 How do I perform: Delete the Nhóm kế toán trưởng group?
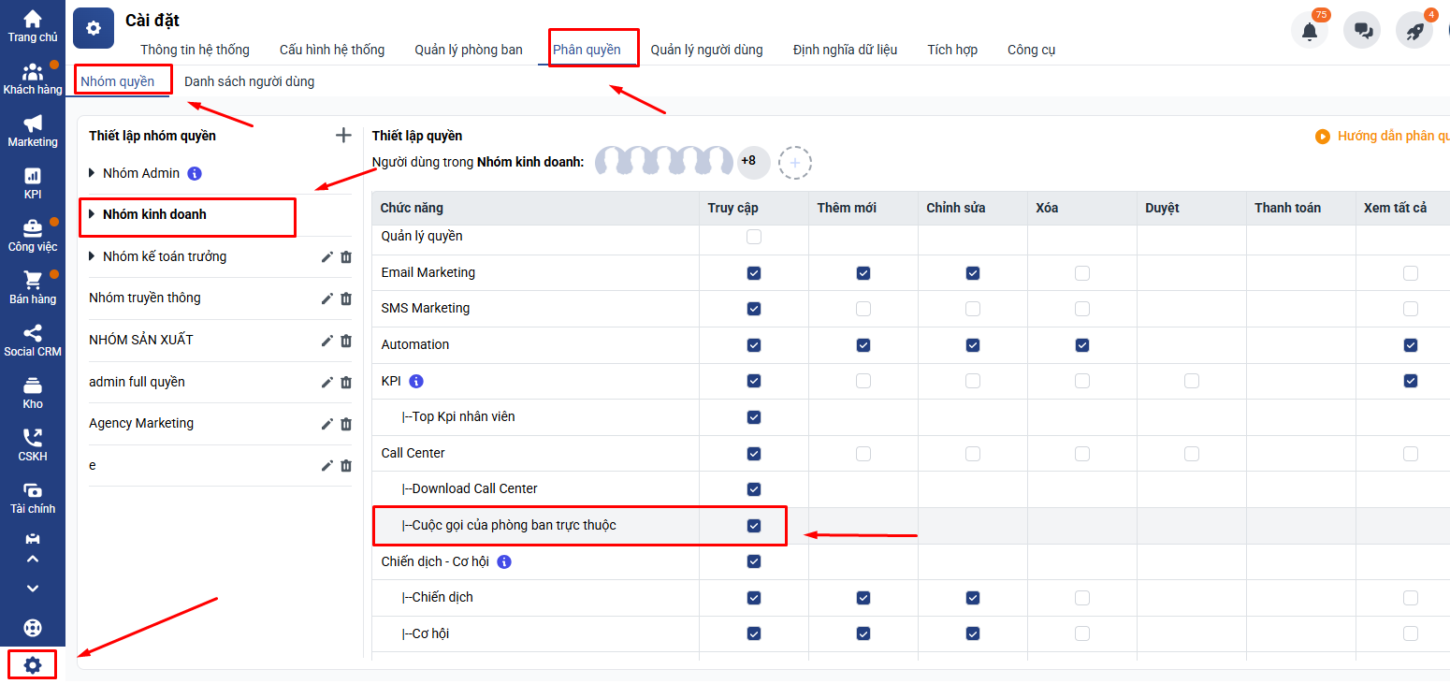(346, 257)
